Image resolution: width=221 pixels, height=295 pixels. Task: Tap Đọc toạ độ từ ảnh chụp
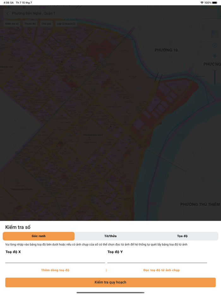coord(161,270)
